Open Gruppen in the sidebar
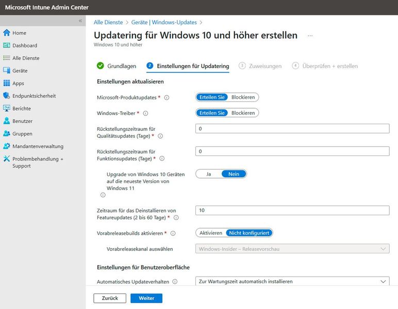Image resolution: width=398 pixels, height=309 pixels. (22, 134)
